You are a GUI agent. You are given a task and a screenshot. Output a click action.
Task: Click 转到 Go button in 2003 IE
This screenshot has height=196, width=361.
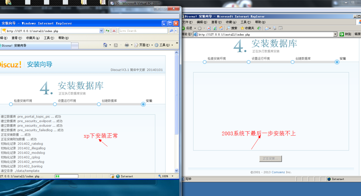point(346,34)
